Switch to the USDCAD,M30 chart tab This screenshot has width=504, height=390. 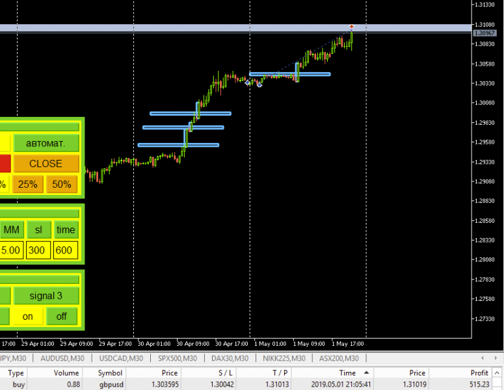[121, 358]
